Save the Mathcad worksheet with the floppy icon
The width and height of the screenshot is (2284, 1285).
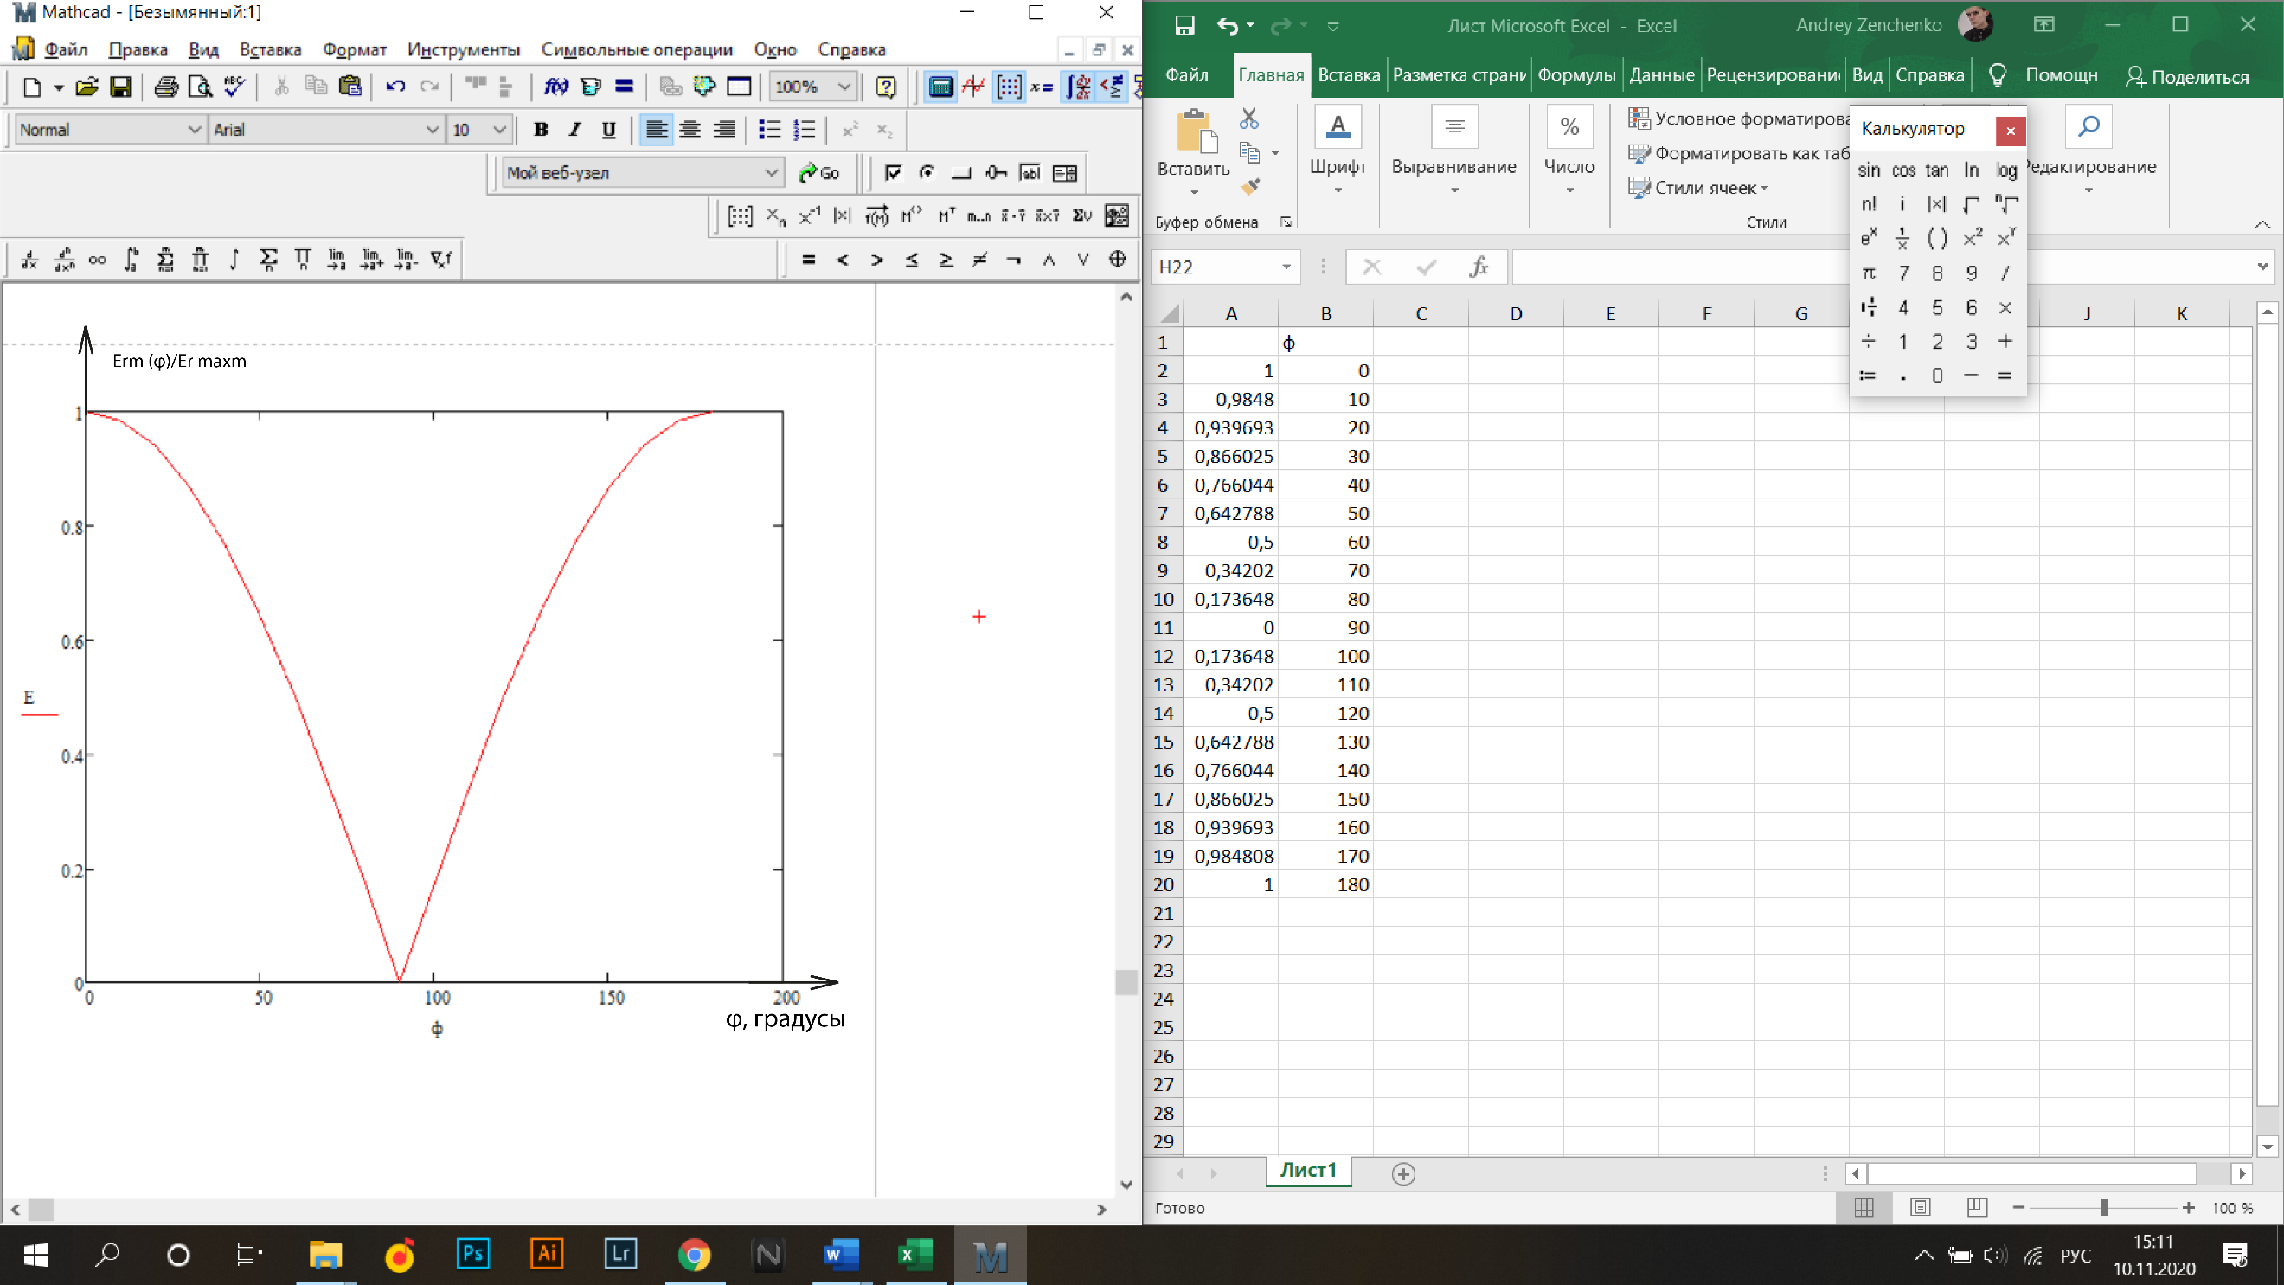click(120, 87)
